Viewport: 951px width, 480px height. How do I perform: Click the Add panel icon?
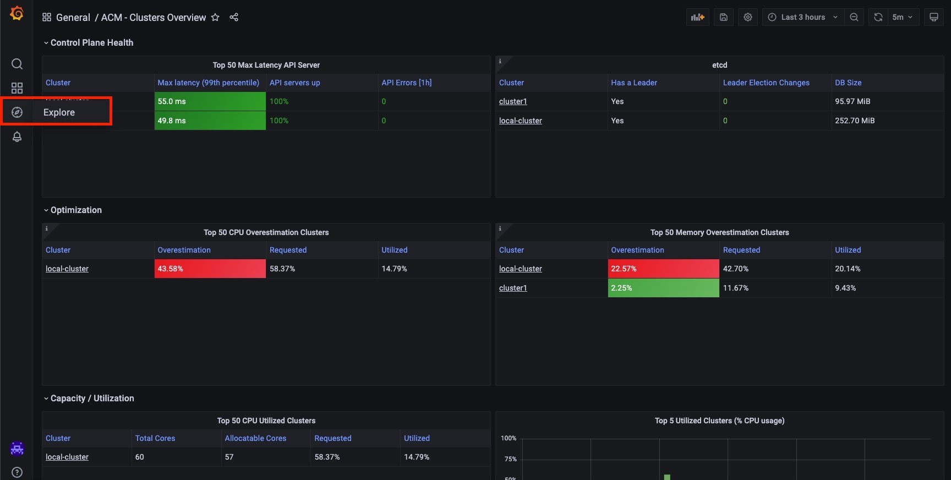pyautogui.click(x=697, y=17)
